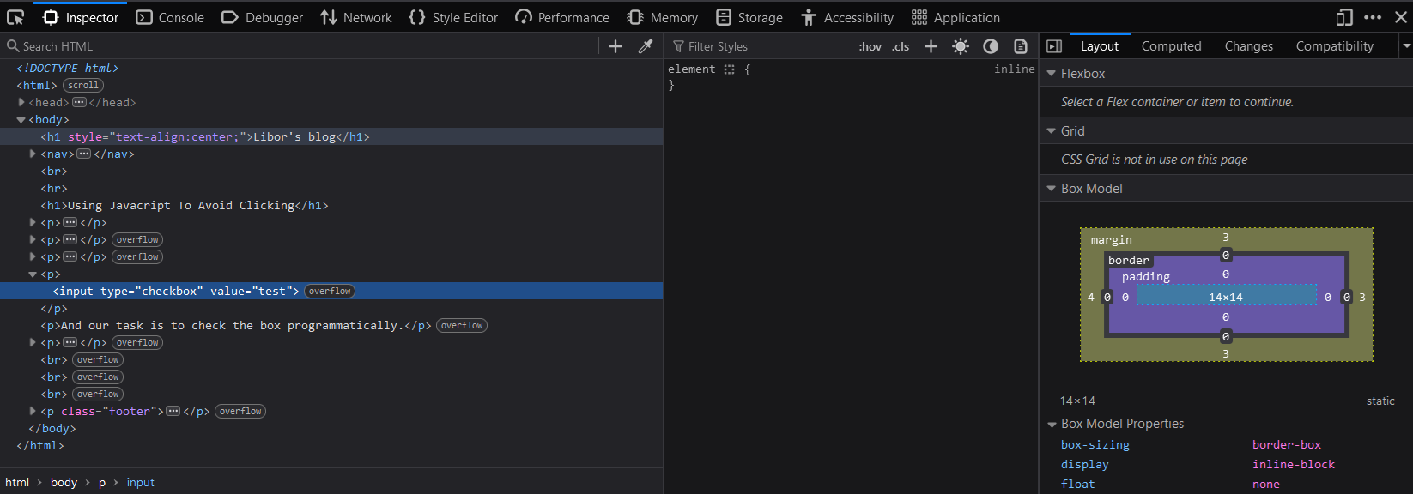Viewport: 1413px width, 494px height.
Task: Collapse the Box Model Properties section
Action: (x=1052, y=424)
